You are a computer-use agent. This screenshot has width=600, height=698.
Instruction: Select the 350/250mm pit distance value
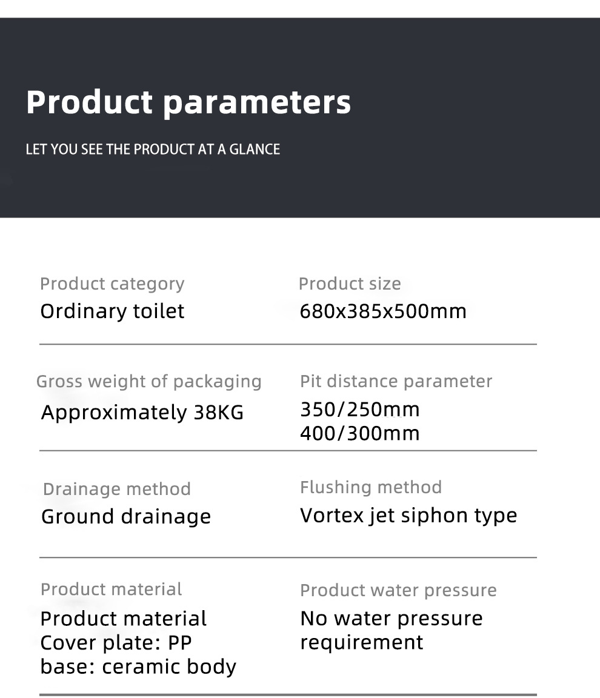[x=359, y=410]
